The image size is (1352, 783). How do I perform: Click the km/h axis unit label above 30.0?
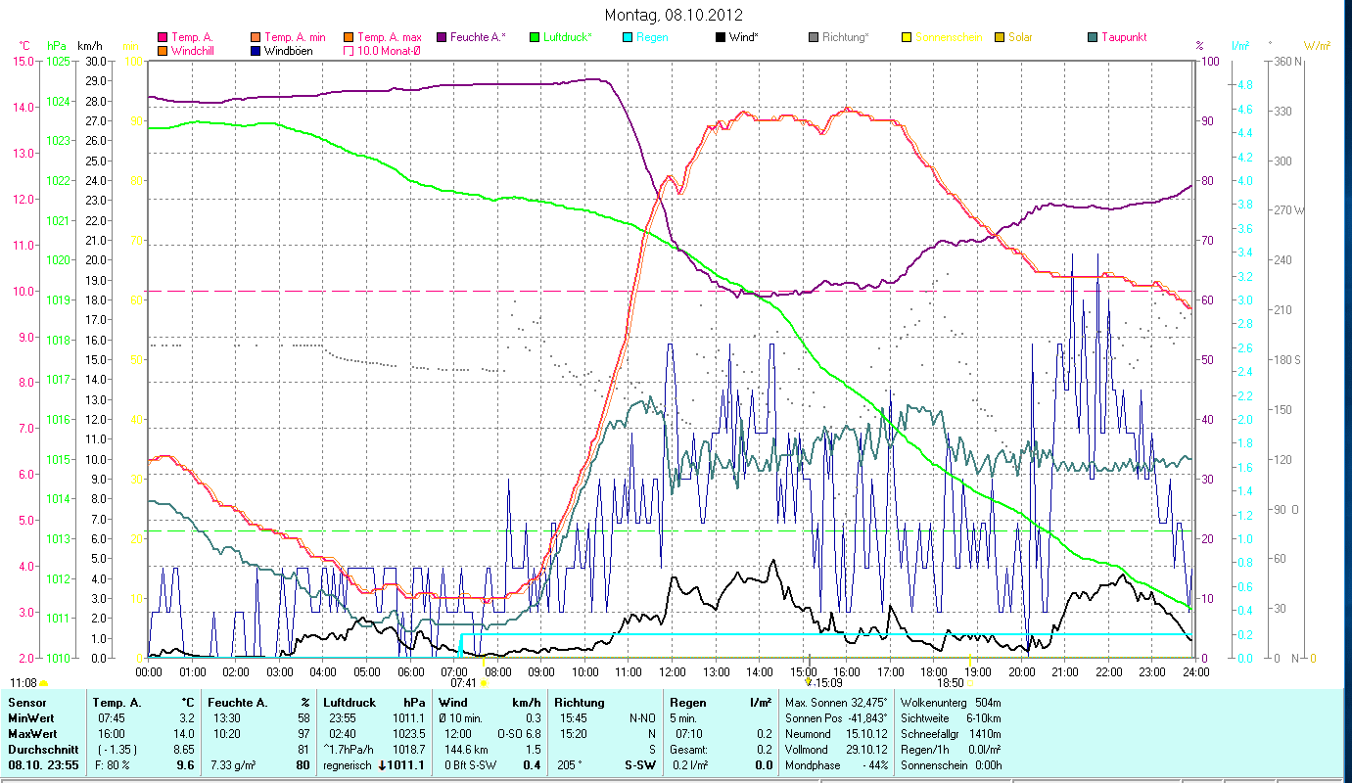[x=89, y=46]
